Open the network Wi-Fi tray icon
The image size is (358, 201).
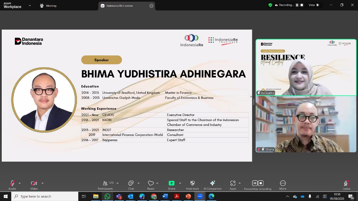point(317,197)
